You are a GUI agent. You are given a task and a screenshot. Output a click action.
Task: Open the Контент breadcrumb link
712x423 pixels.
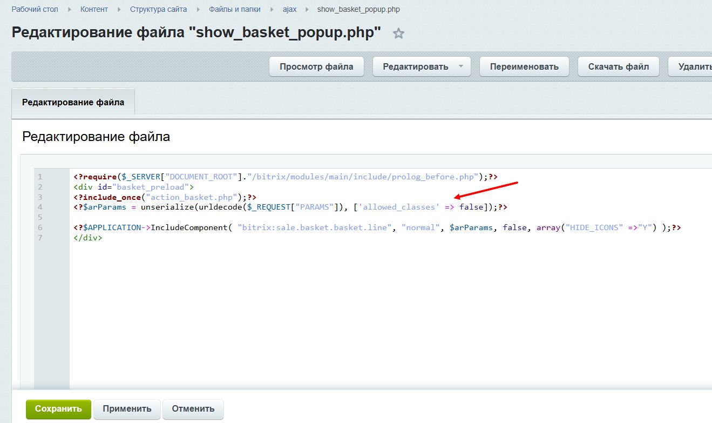point(94,9)
